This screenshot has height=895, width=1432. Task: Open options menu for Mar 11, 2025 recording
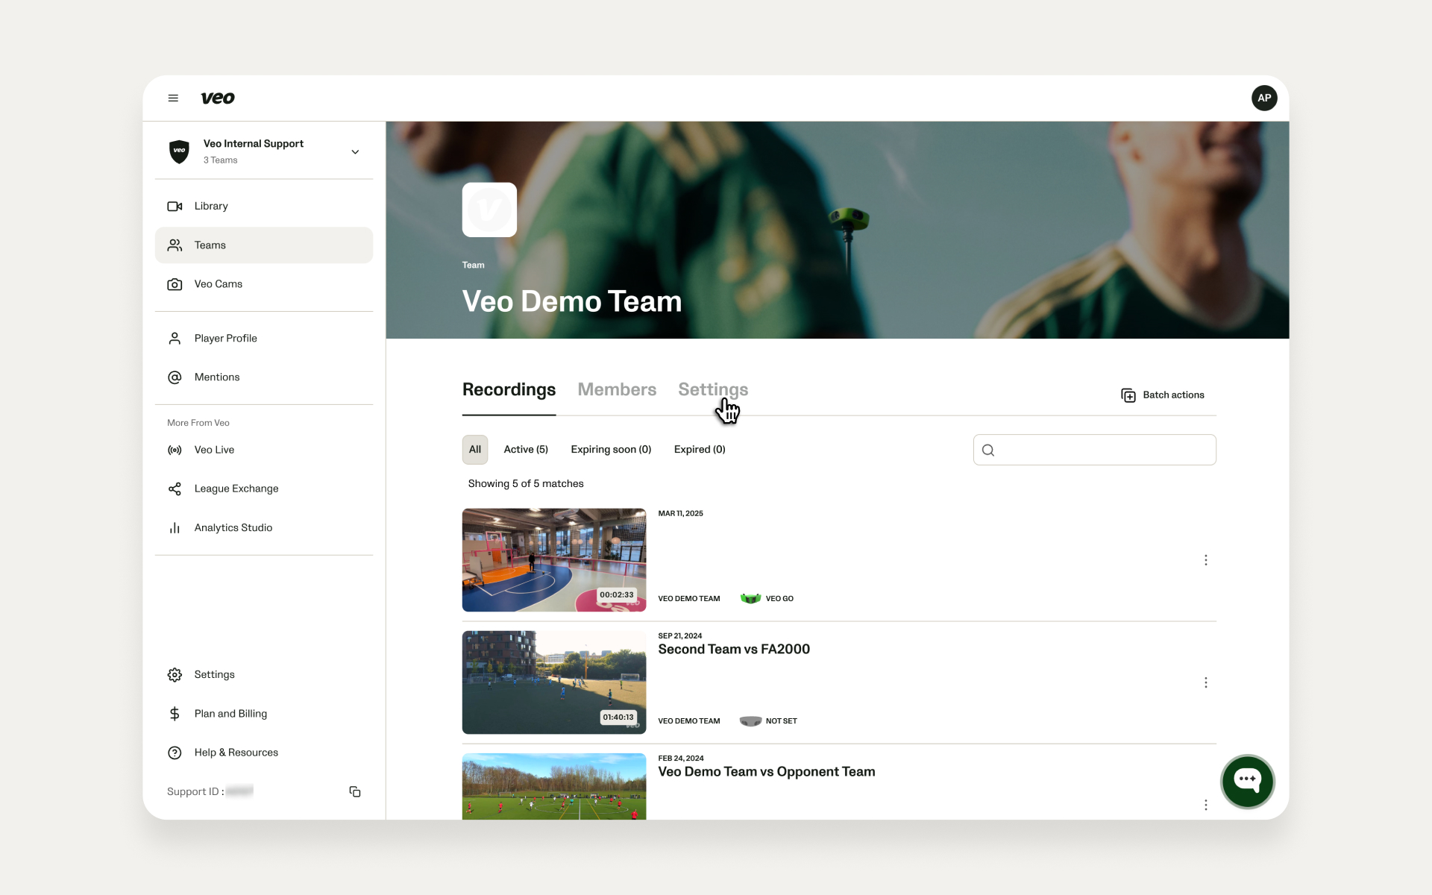click(1205, 560)
